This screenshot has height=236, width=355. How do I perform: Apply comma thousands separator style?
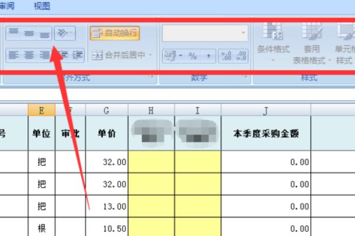point(208,56)
